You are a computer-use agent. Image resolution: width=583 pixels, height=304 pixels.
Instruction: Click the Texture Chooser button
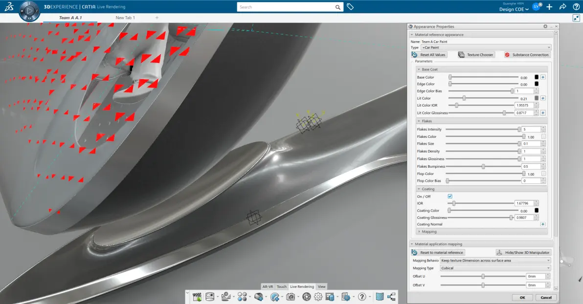pyautogui.click(x=476, y=55)
